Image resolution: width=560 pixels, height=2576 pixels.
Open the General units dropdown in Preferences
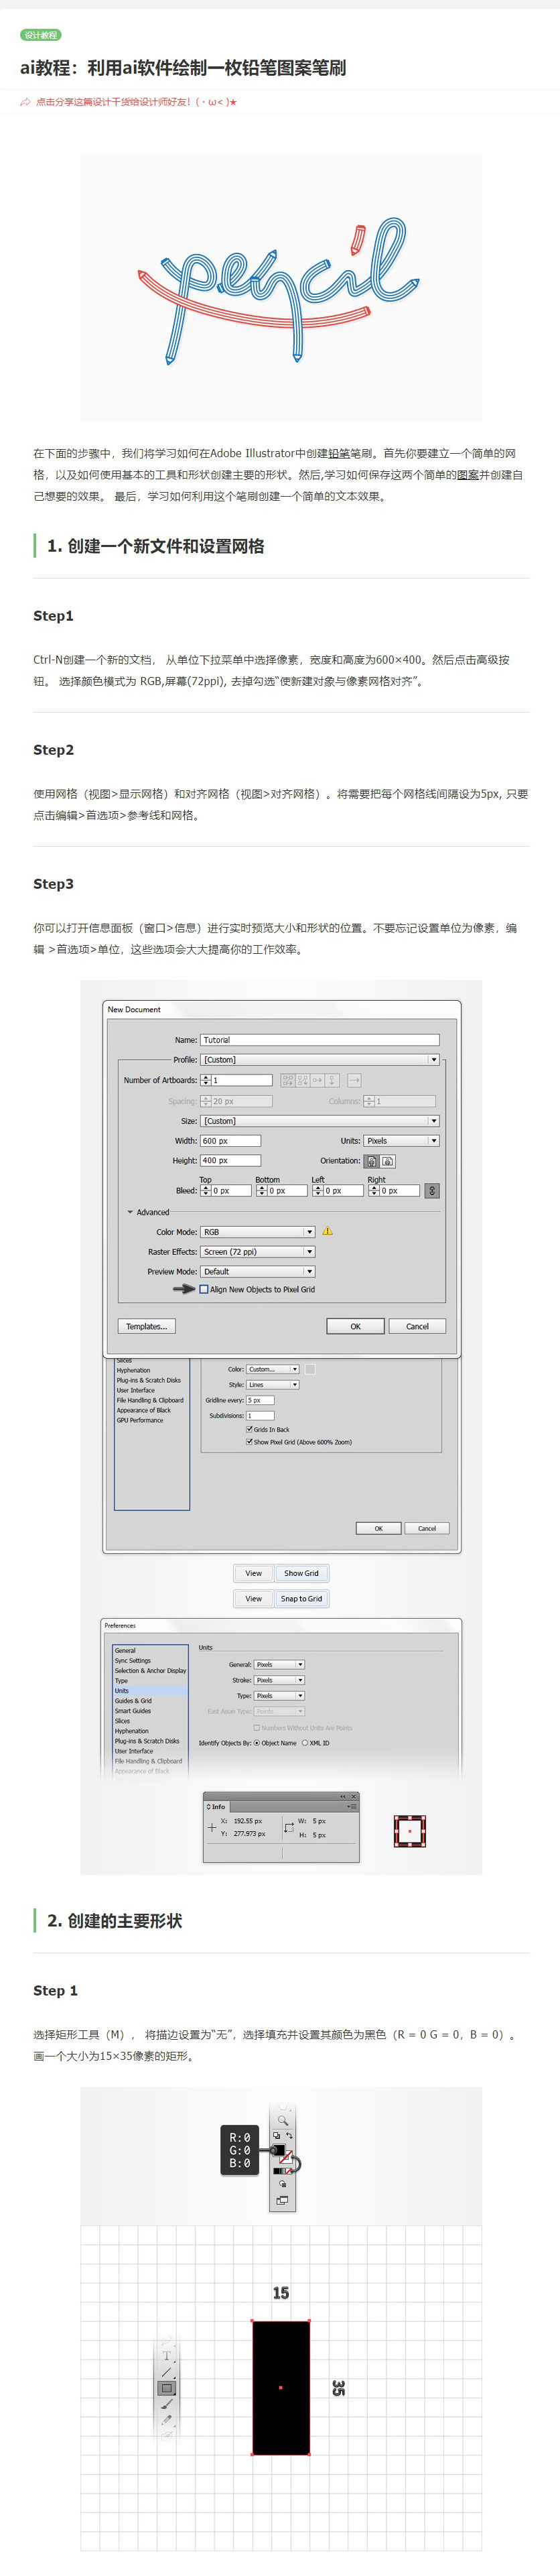click(279, 1665)
